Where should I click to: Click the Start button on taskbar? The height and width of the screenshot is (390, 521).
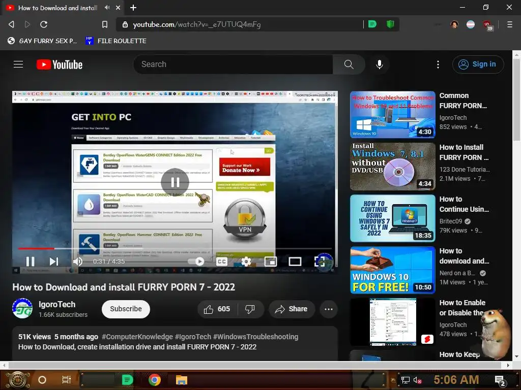(18, 380)
